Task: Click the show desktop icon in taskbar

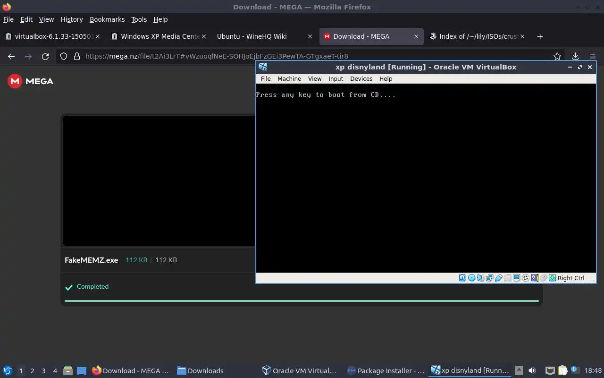Action: pos(82,371)
